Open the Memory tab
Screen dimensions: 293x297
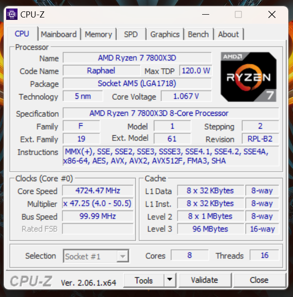98,35
